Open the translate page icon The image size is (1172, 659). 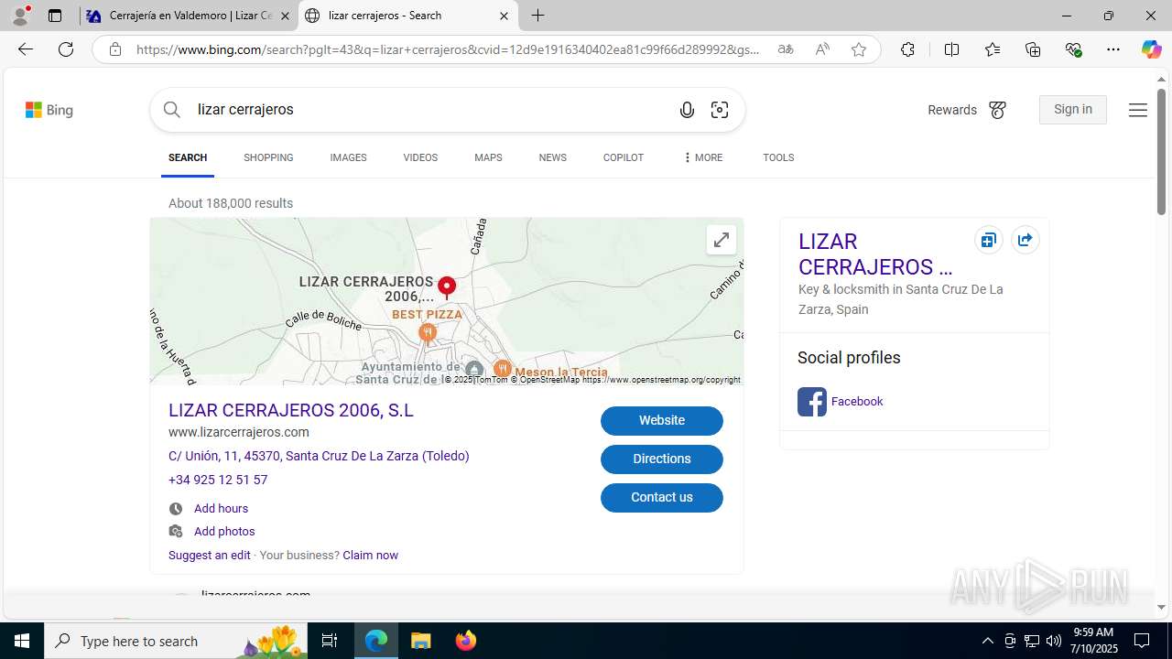[x=785, y=49]
